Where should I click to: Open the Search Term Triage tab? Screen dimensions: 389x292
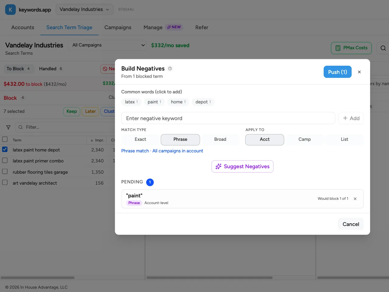click(69, 27)
